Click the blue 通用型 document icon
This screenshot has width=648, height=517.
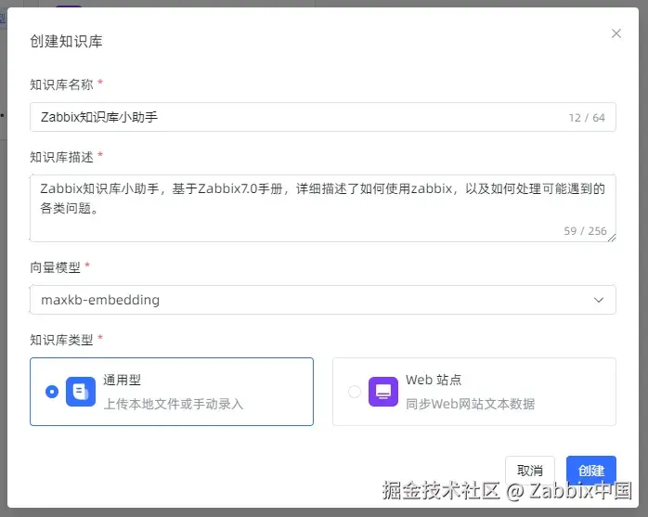tap(81, 392)
